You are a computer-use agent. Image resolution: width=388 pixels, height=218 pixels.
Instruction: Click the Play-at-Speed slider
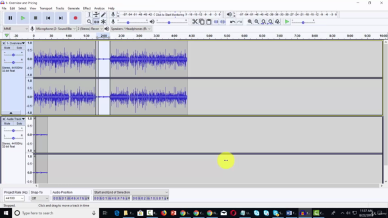(x=303, y=22)
